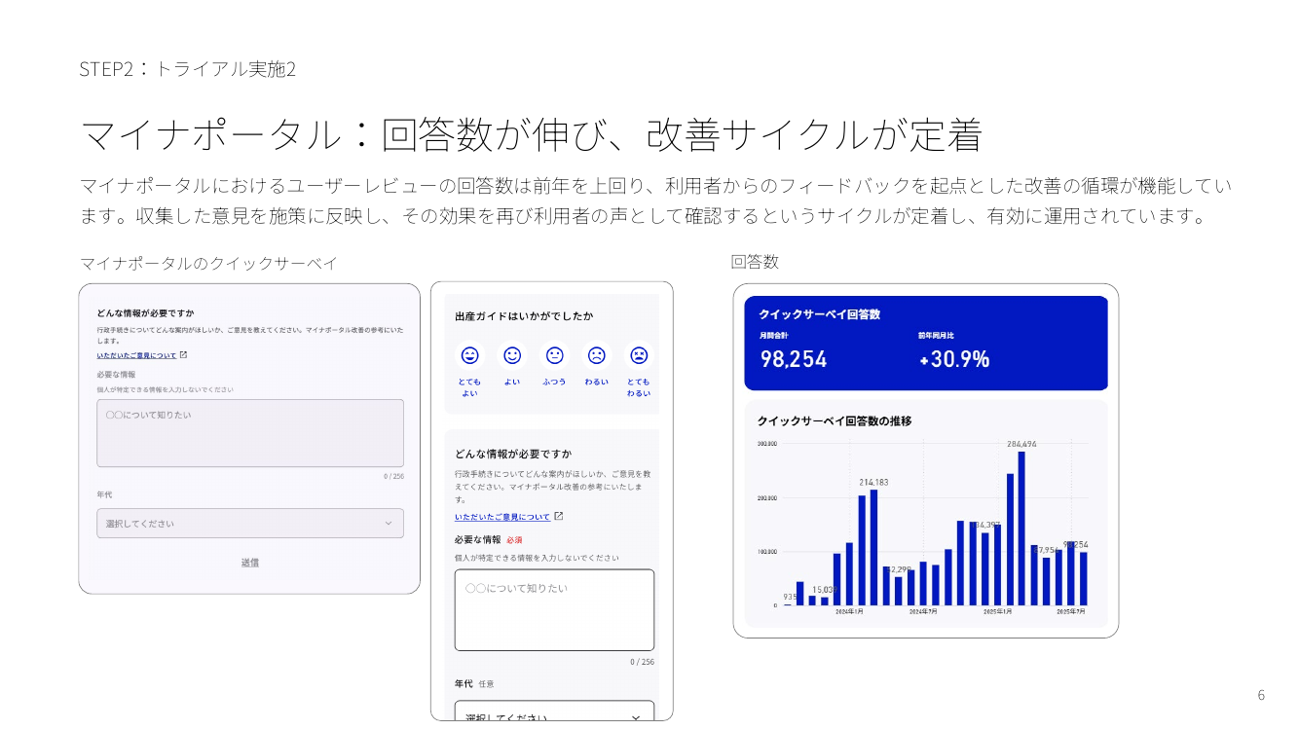The width and height of the screenshot is (1299, 730).
Task: Click the '2024年7月' axis label
Action: coord(923,612)
